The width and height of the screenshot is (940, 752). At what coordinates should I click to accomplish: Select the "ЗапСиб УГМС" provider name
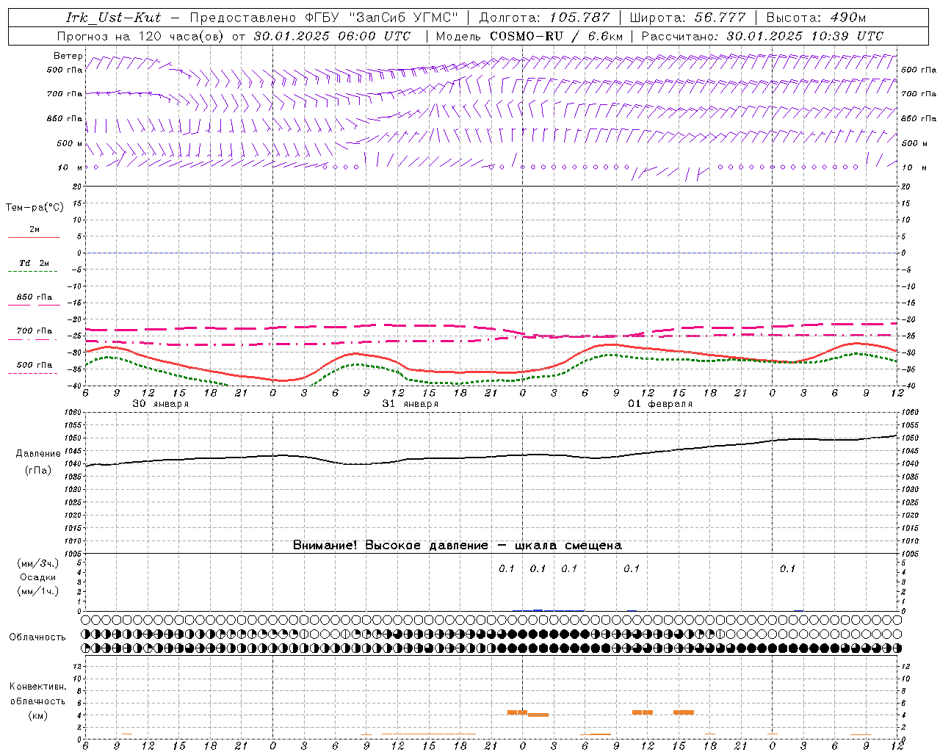point(405,18)
